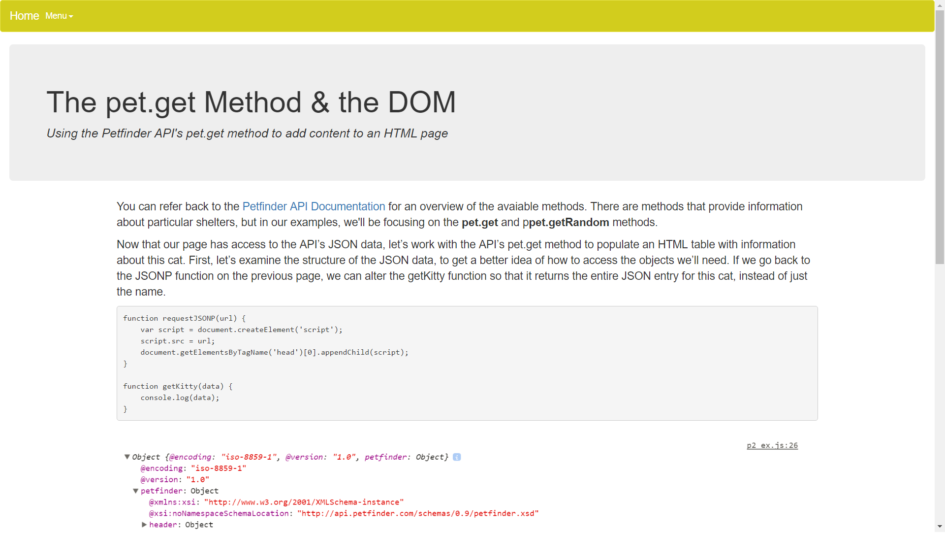Click the bold 'pet.getRandom' text
The width and height of the screenshot is (945, 534).
pyautogui.click(x=568, y=223)
